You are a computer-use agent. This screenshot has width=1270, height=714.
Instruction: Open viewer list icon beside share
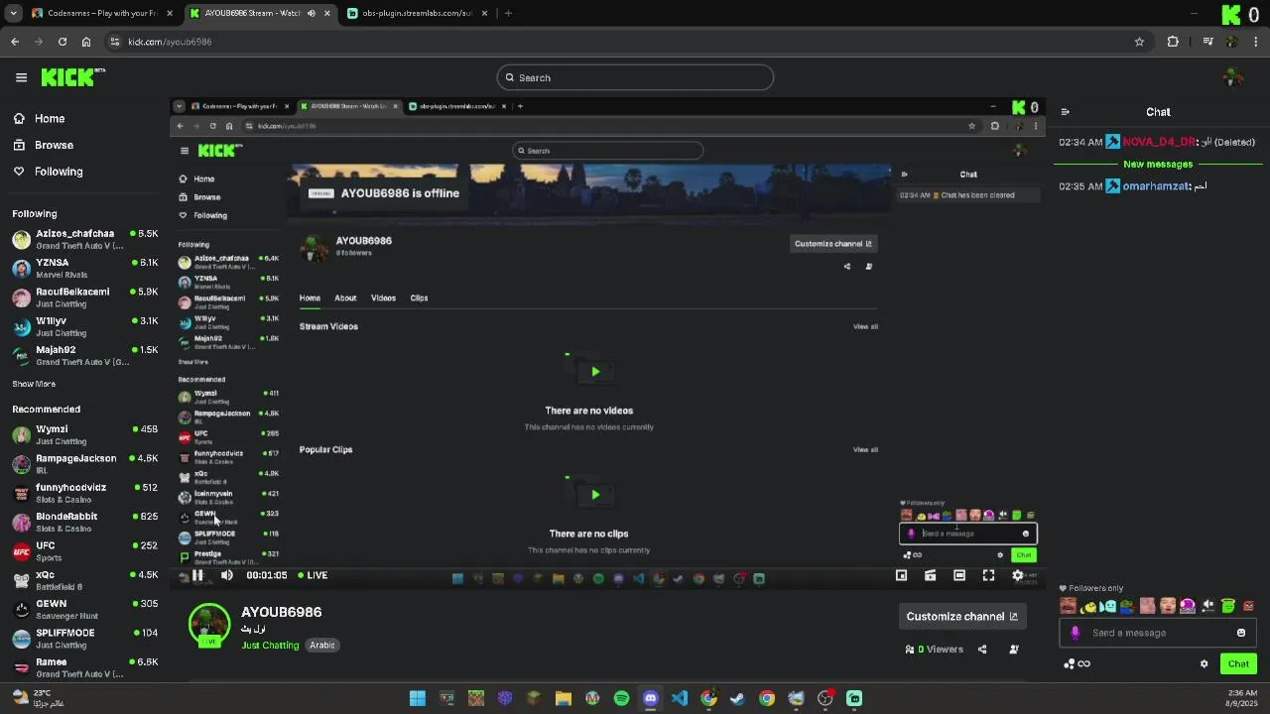[x=1013, y=650]
